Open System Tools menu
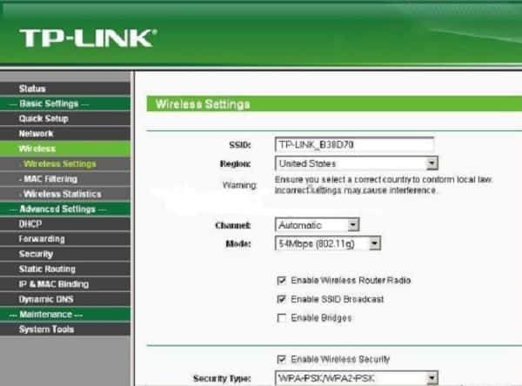Screen dimensions: 522x386 [65, 329]
